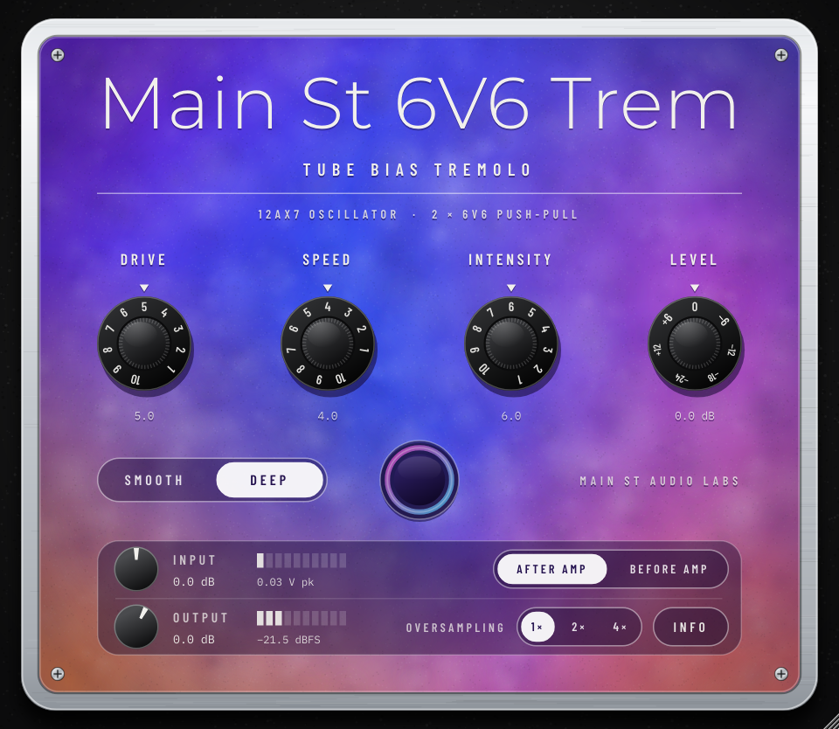Click the TUBE BIAS TREMOLO subtitle

click(x=418, y=170)
